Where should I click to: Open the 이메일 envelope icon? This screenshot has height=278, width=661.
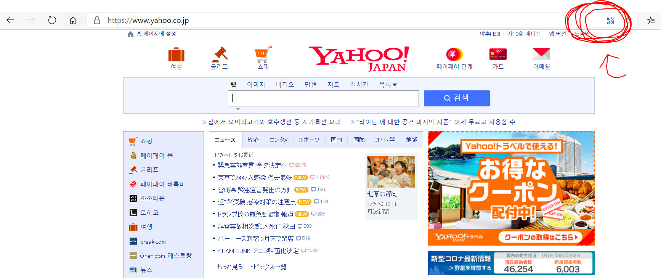point(541,54)
